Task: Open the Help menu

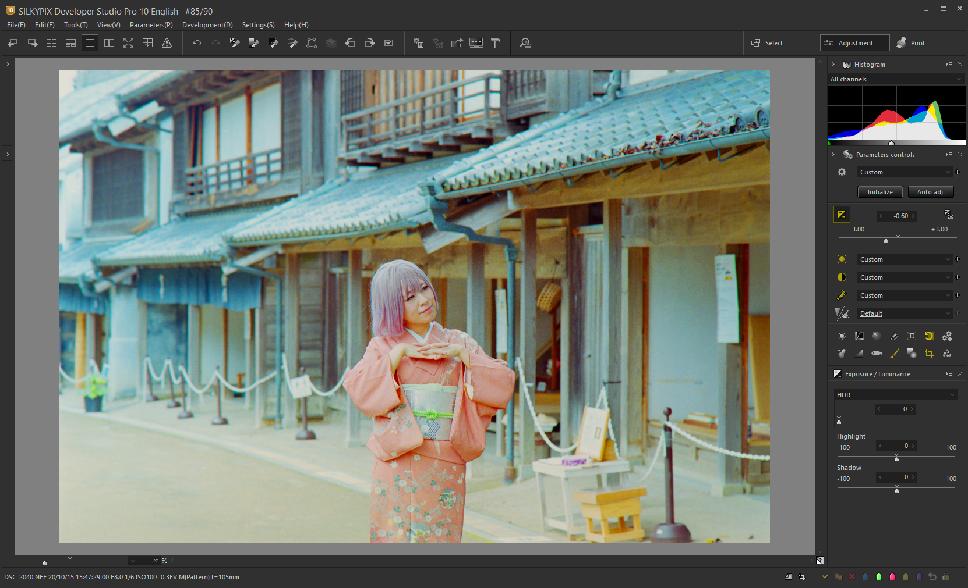Action: pyautogui.click(x=296, y=25)
